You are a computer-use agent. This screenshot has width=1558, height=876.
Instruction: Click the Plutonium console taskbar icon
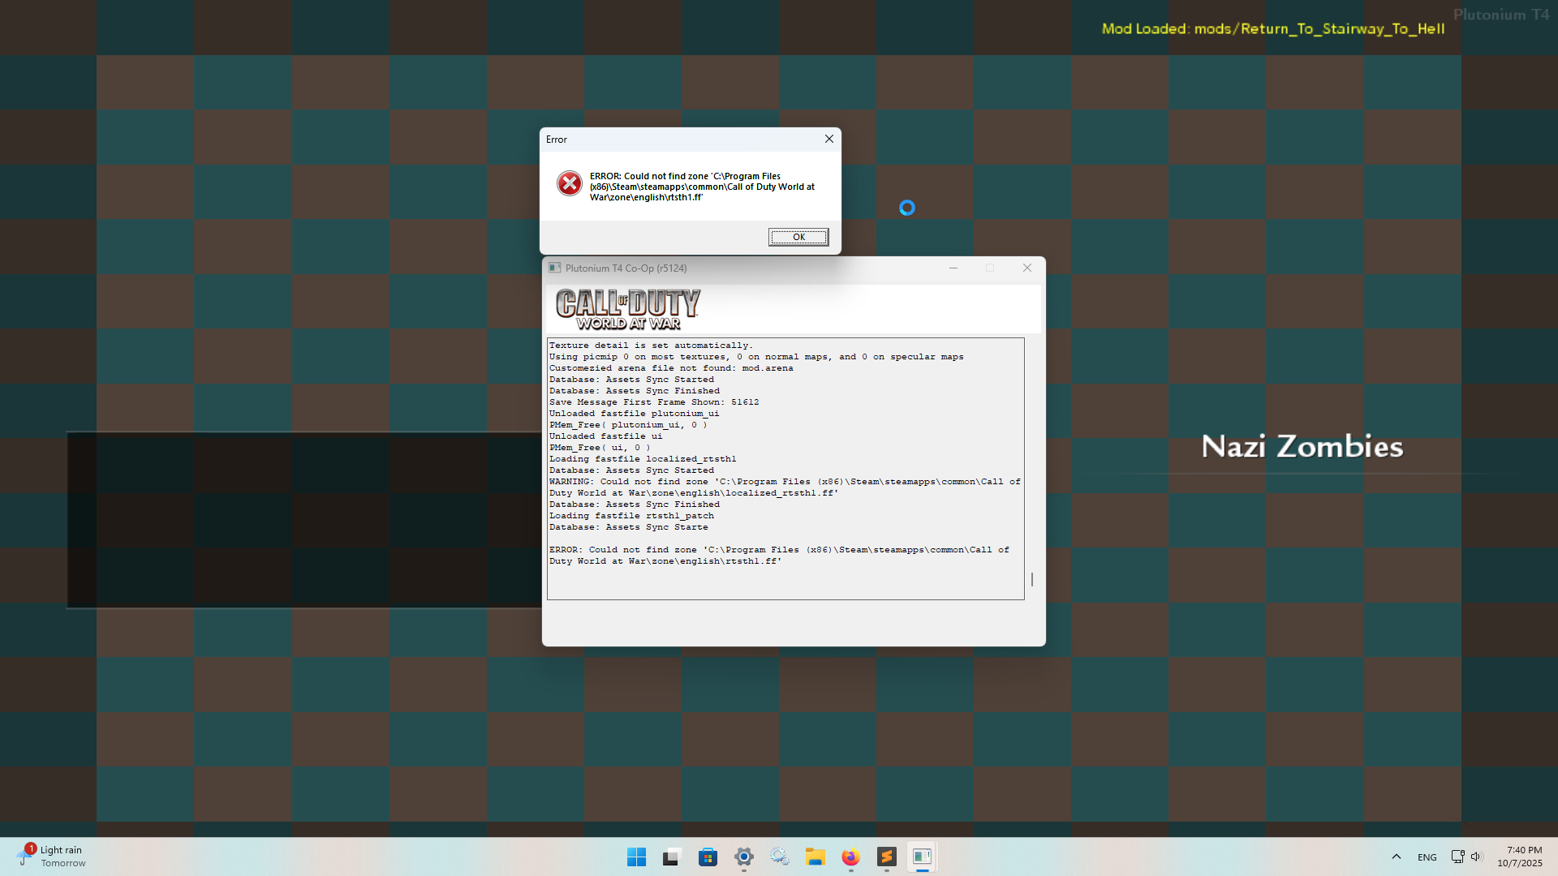(922, 857)
